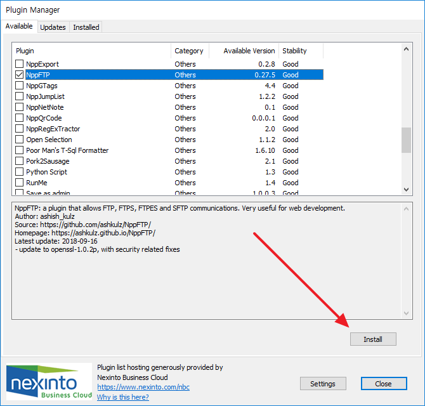Click version 0.0.0.1 of NppQrCode

[263, 118]
